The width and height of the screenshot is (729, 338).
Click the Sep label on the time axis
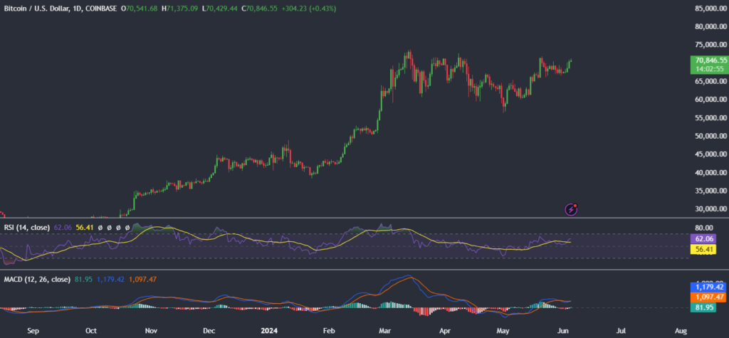pos(33,331)
